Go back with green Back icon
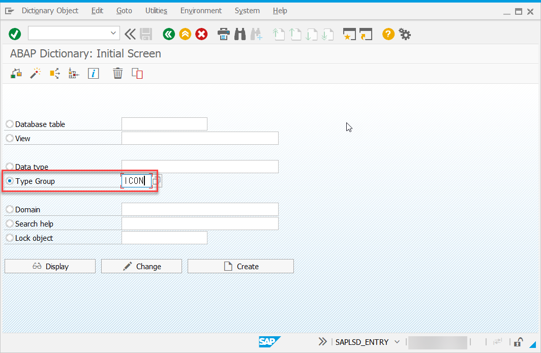This screenshot has width=541, height=353. 169,34
